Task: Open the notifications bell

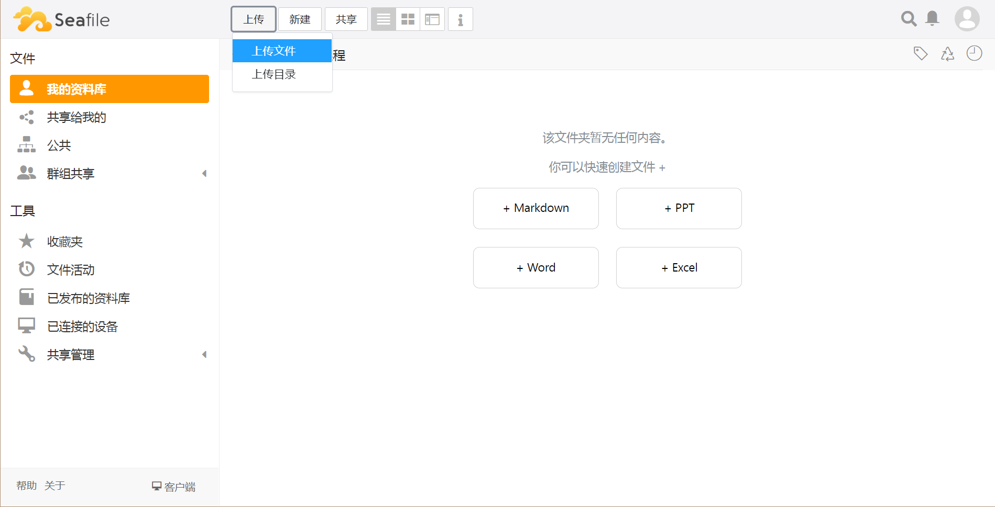Action: (x=932, y=19)
